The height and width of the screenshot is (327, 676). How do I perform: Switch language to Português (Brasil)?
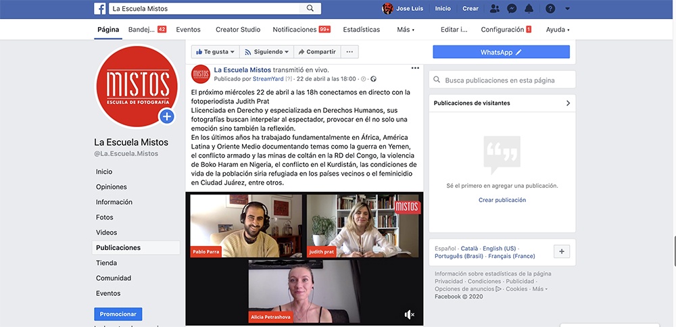tap(459, 256)
